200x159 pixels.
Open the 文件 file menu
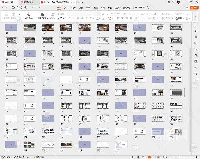(x=5, y=8)
